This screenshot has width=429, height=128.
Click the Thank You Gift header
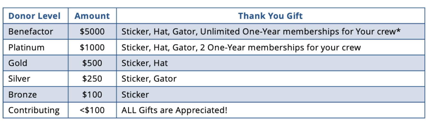tap(270, 16)
